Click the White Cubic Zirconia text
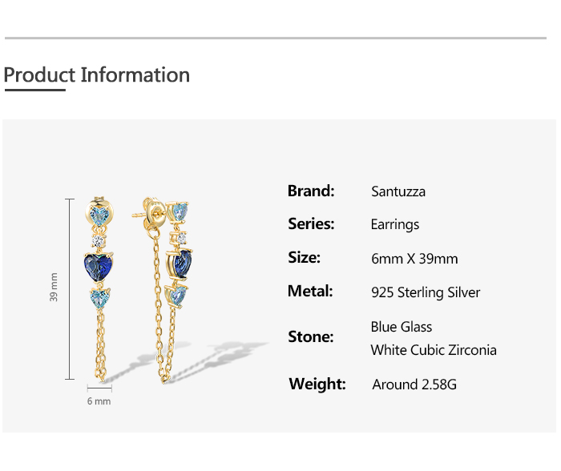This screenshot has width=561, height=471. [434, 350]
